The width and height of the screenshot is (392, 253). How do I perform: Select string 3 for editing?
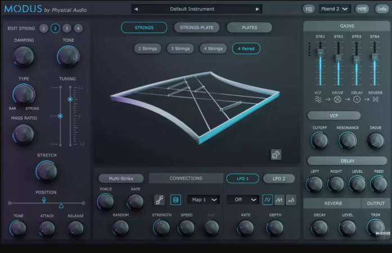(x=67, y=29)
